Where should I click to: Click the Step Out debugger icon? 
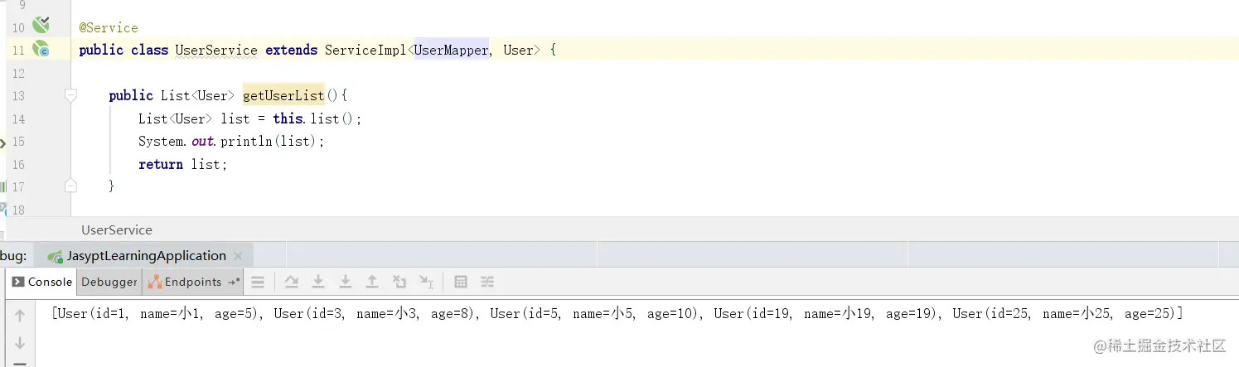coord(372,282)
